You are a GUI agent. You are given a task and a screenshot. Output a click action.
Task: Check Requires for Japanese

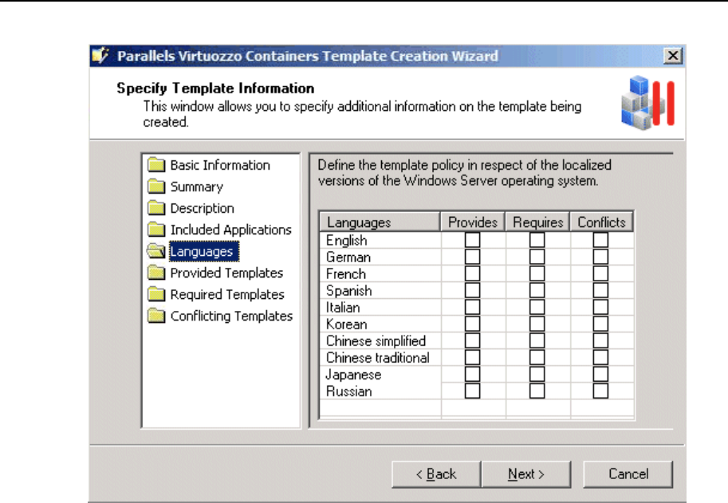[537, 374]
